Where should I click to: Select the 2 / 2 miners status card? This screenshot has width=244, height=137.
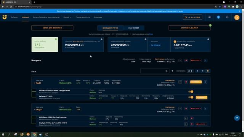click(45, 45)
